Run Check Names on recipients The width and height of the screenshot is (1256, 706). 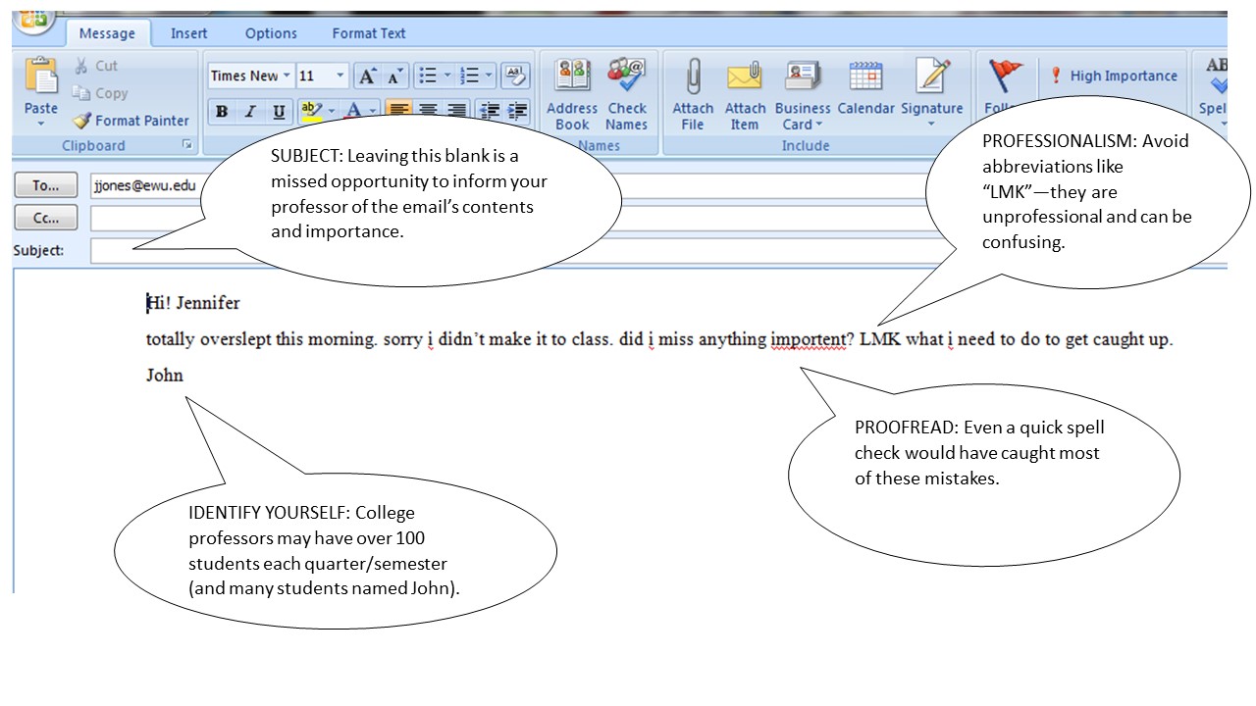point(626,93)
